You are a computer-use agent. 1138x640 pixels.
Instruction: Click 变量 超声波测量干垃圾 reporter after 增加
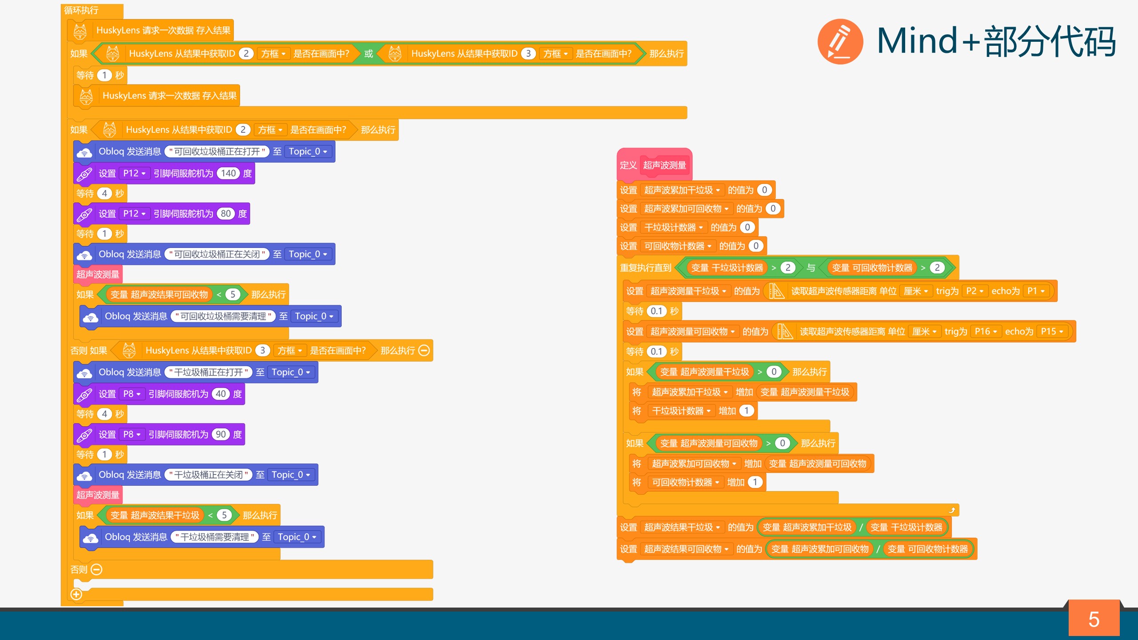tap(805, 392)
